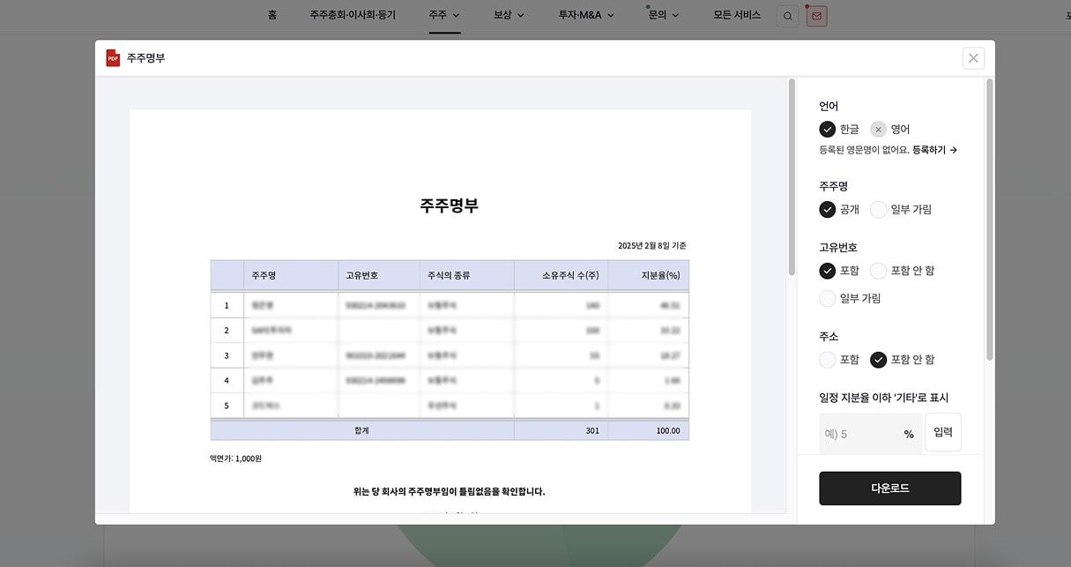
Task: Click the total percentage 100.00
Action: pyautogui.click(x=668, y=430)
